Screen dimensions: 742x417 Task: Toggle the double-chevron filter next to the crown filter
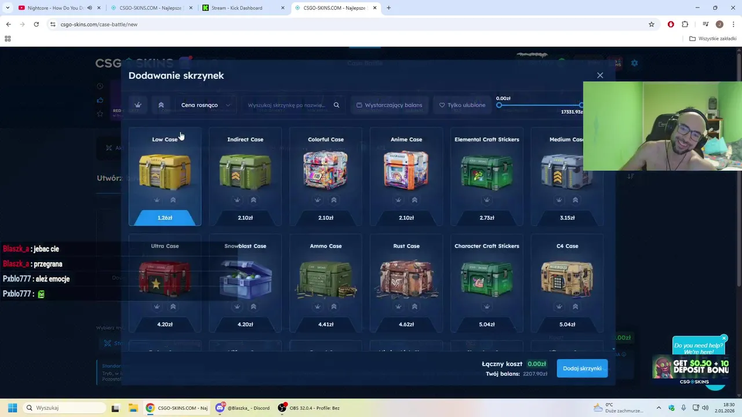click(x=161, y=105)
